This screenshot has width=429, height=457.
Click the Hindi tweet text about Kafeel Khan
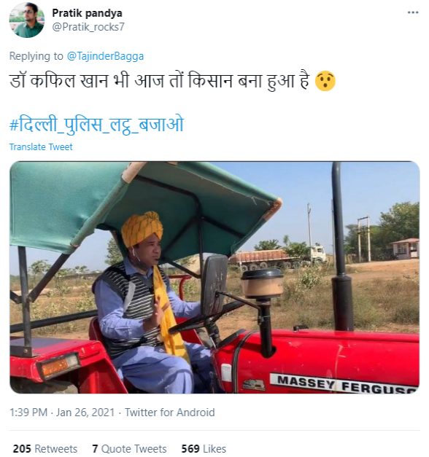pyautogui.click(x=159, y=81)
